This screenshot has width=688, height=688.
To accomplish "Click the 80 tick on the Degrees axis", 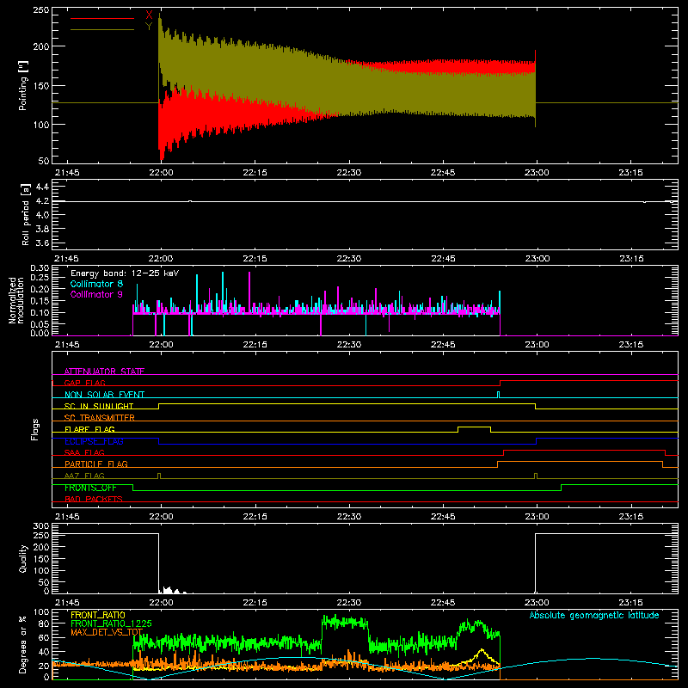I will 45,623.
